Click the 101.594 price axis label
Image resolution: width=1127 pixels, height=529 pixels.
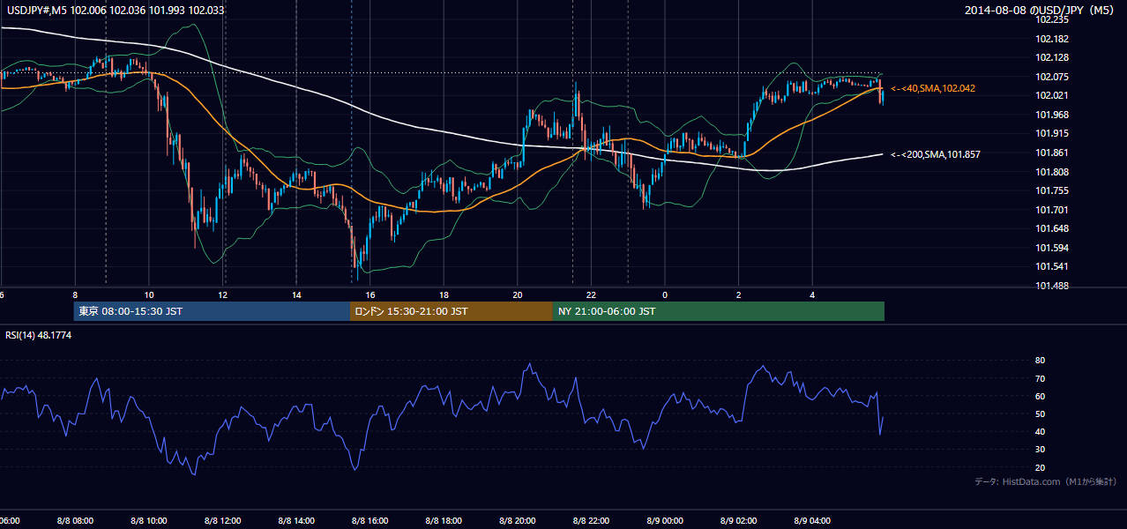point(1054,248)
